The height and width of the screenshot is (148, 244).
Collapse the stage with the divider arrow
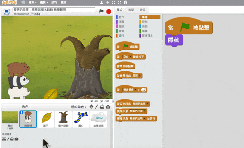click(113, 101)
